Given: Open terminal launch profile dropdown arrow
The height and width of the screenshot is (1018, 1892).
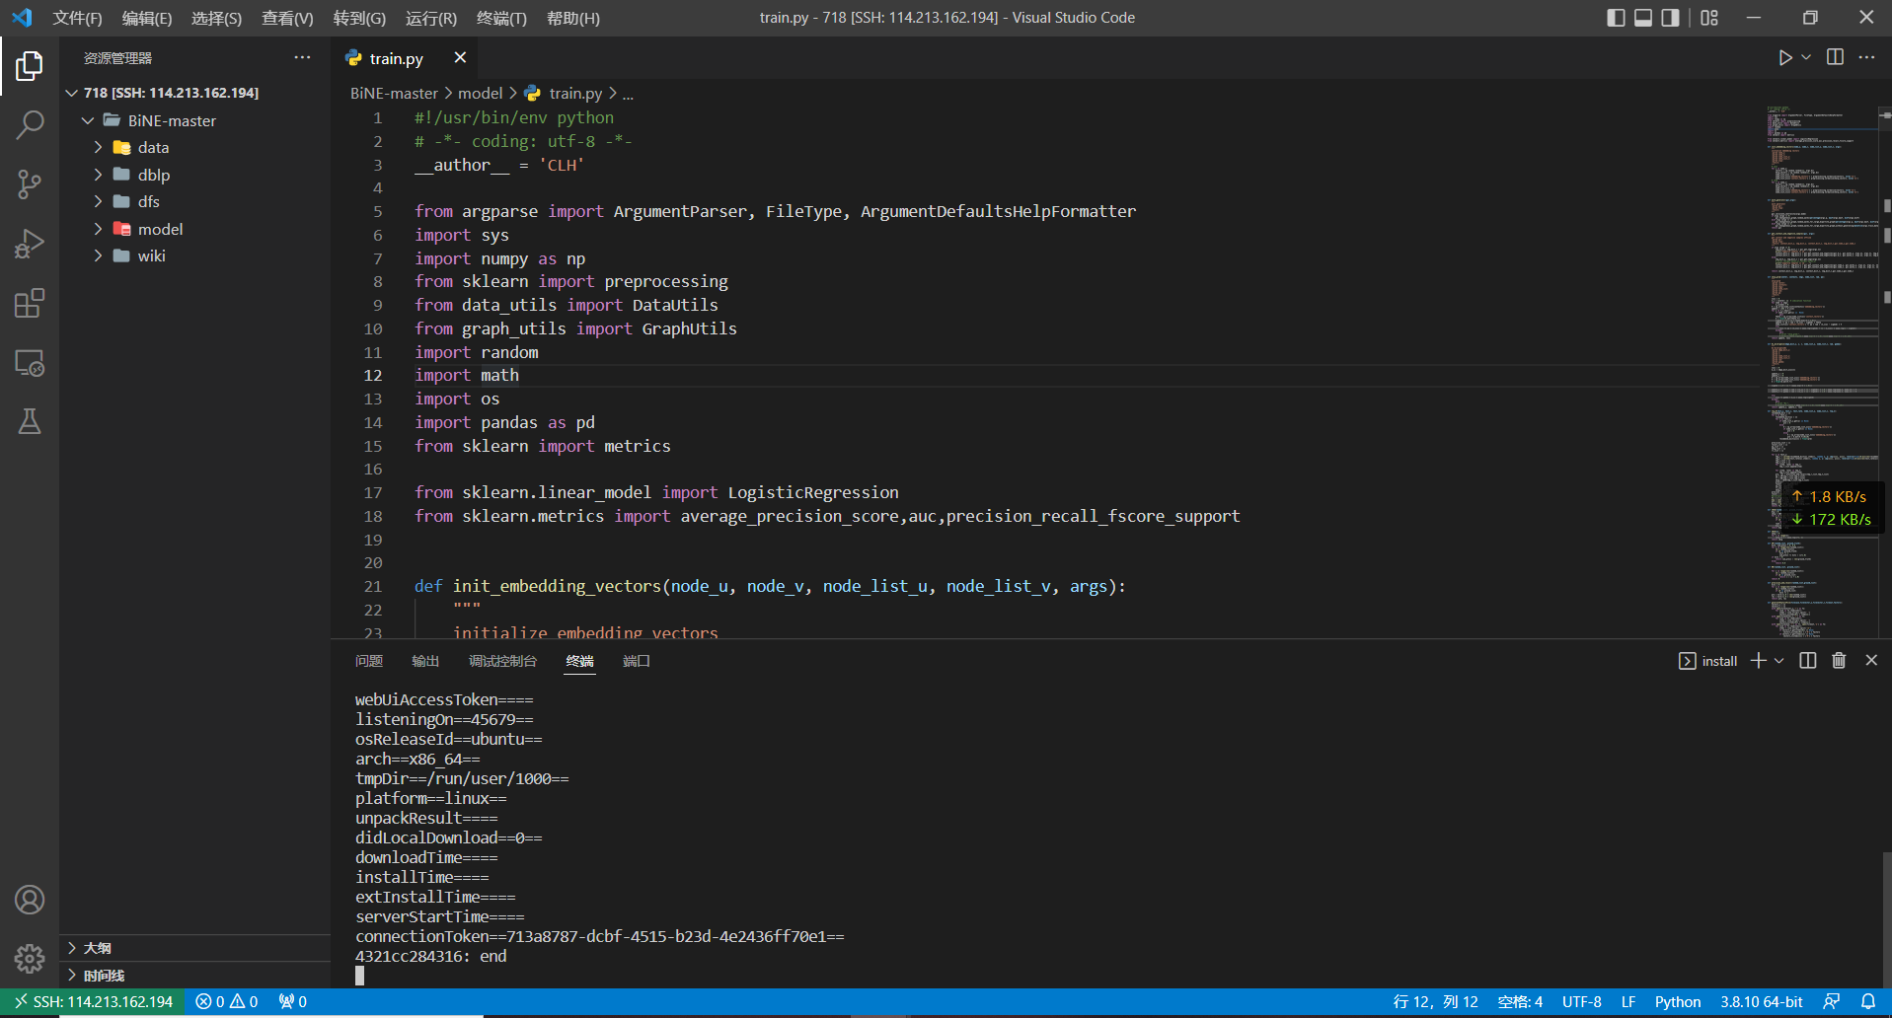Looking at the screenshot, I should click(1778, 661).
